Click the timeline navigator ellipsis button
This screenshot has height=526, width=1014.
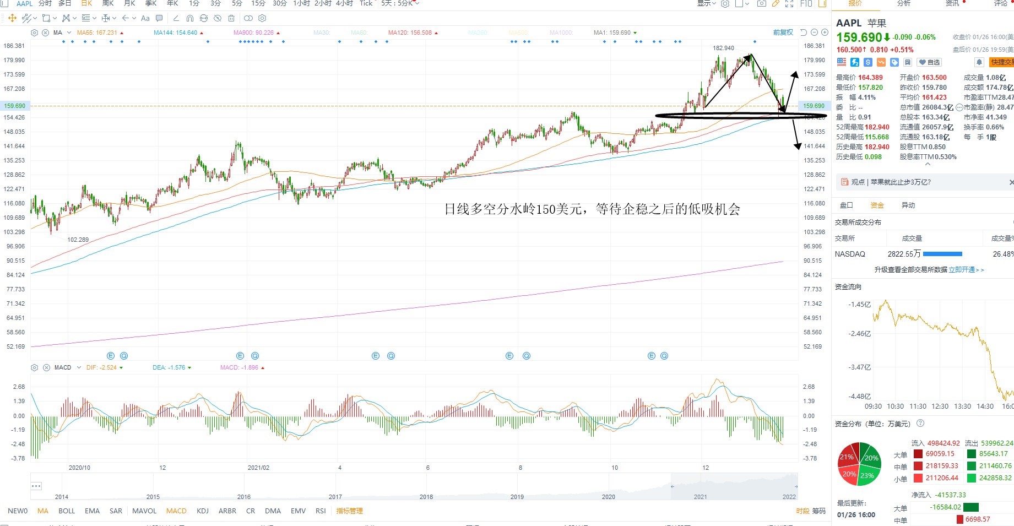(36, 486)
